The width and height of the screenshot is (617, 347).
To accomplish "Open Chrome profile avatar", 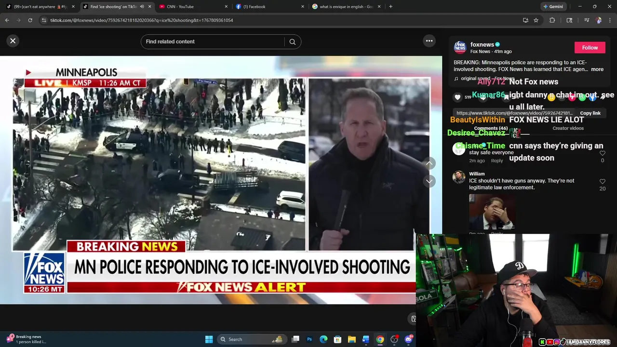I will 599,20.
